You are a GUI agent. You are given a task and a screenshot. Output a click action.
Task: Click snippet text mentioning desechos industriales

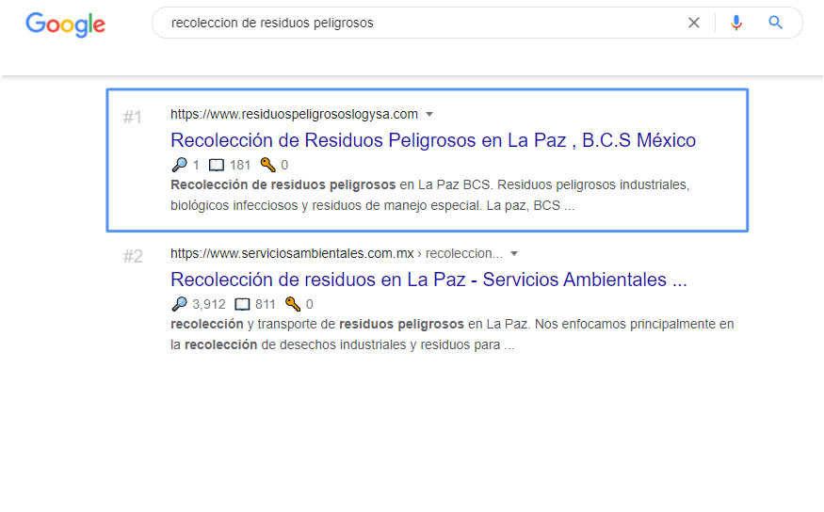pyautogui.click(x=343, y=344)
